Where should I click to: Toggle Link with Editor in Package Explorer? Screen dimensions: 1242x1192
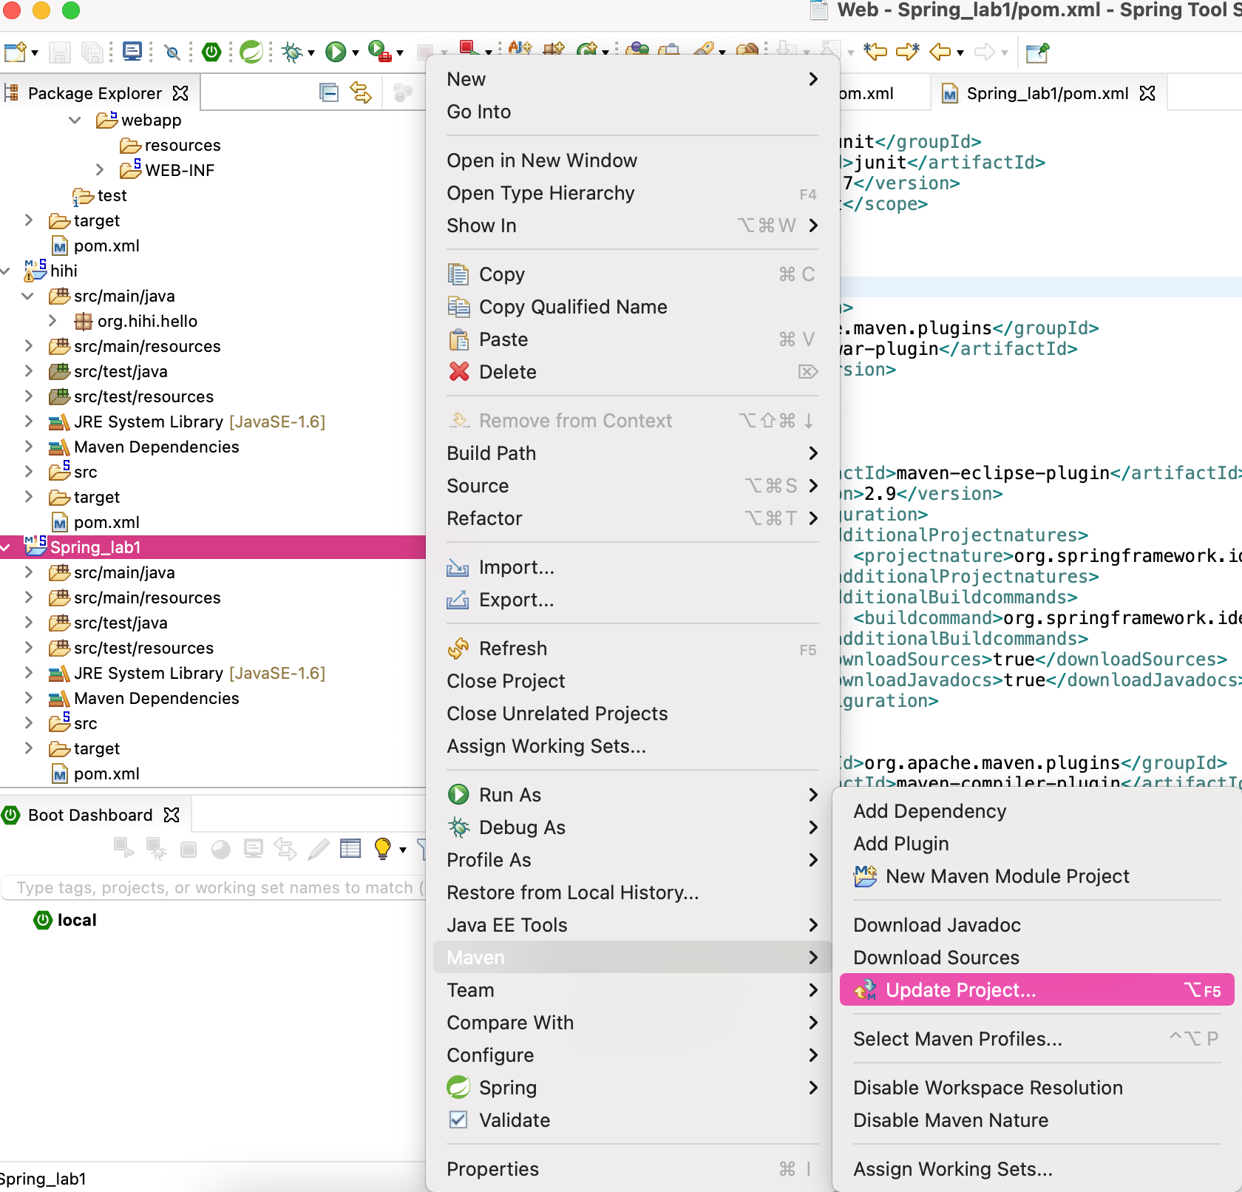(x=361, y=92)
